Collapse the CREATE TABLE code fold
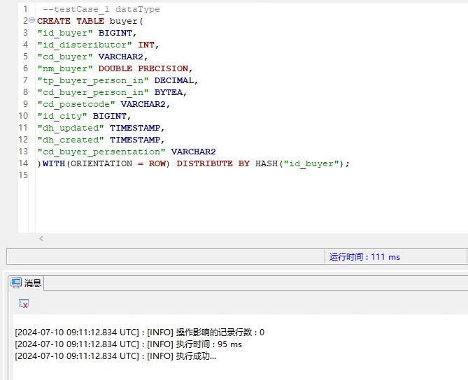468x380 pixels. [x=31, y=20]
